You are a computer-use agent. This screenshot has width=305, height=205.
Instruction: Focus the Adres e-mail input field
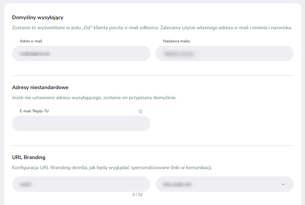81,53
